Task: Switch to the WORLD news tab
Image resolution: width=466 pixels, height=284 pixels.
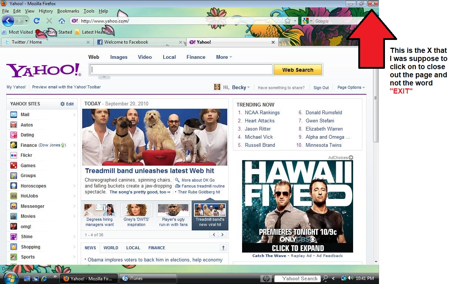Action: 111,248
